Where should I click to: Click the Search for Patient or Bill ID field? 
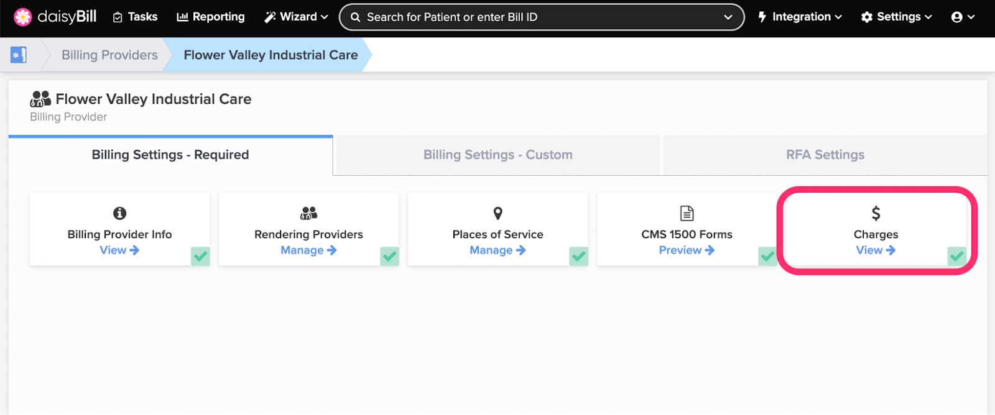click(x=541, y=17)
